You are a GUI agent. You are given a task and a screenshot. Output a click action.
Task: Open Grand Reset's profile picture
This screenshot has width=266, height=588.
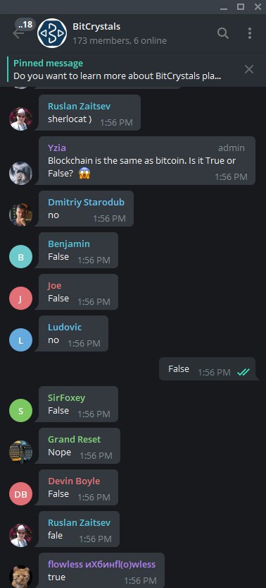point(20,452)
